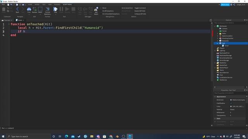
Task: Open Microsoft Edge from taskbar
Action: point(66,136)
